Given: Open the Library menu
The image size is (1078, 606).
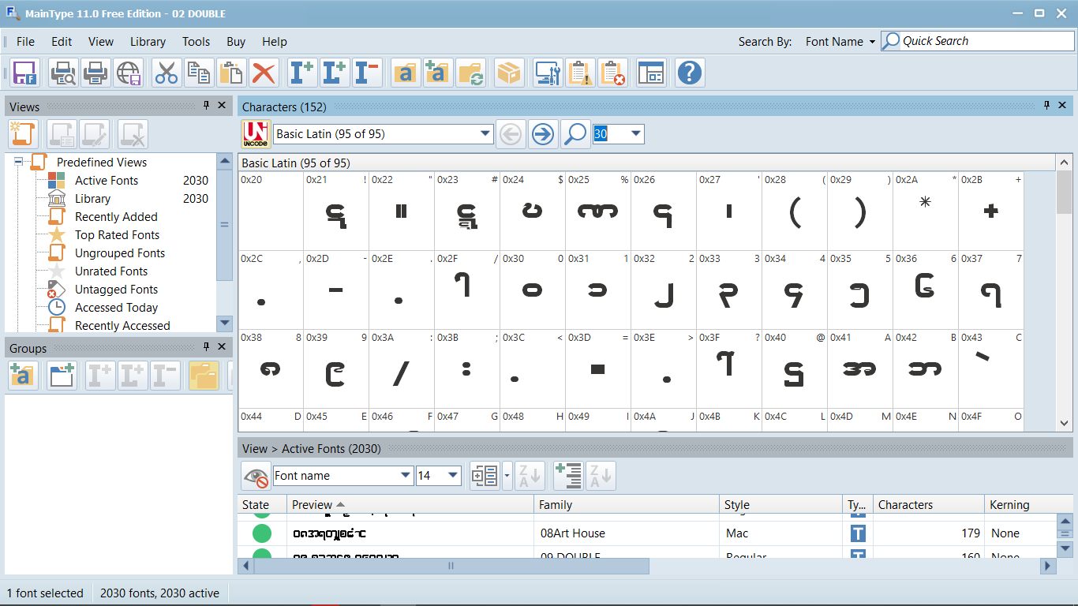Looking at the screenshot, I should pyautogui.click(x=148, y=42).
